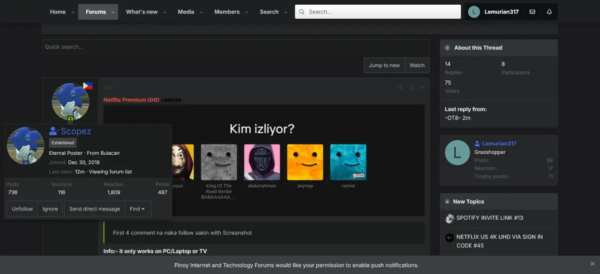Click the share icon on post #1
Image resolution: width=600 pixels, height=274 pixels.
coord(400,87)
